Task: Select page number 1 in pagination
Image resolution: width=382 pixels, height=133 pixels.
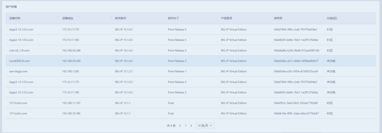Action: (x=186, y=126)
